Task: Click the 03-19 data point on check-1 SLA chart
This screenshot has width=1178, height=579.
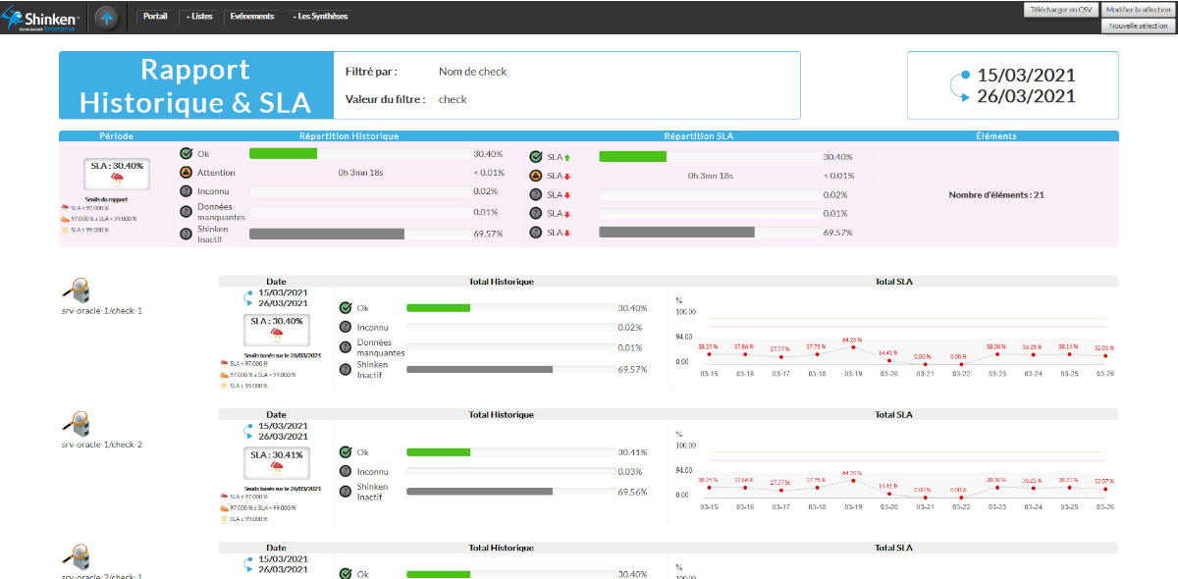Action: tap(854, 346)
